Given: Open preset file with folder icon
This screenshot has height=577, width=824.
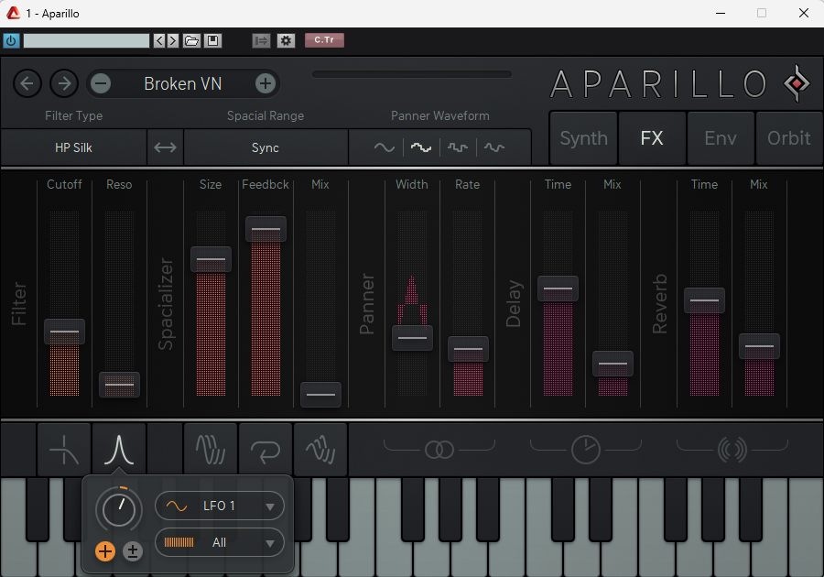Looking at the screenshot, I should click(191, 40).
